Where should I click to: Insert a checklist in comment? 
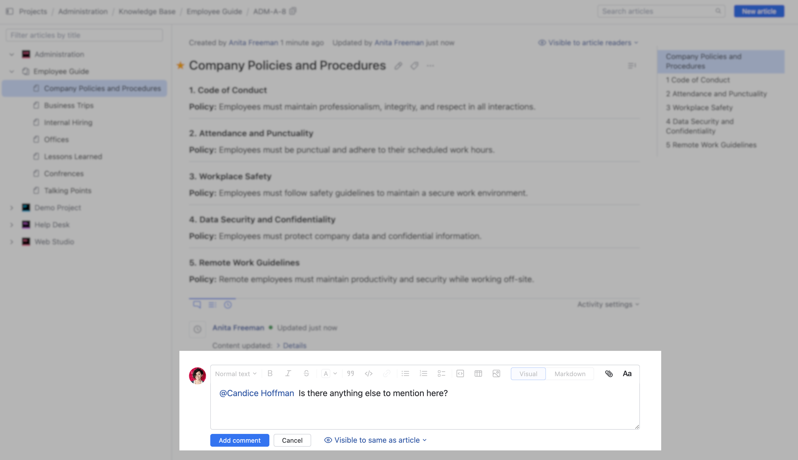pos(441,373)
